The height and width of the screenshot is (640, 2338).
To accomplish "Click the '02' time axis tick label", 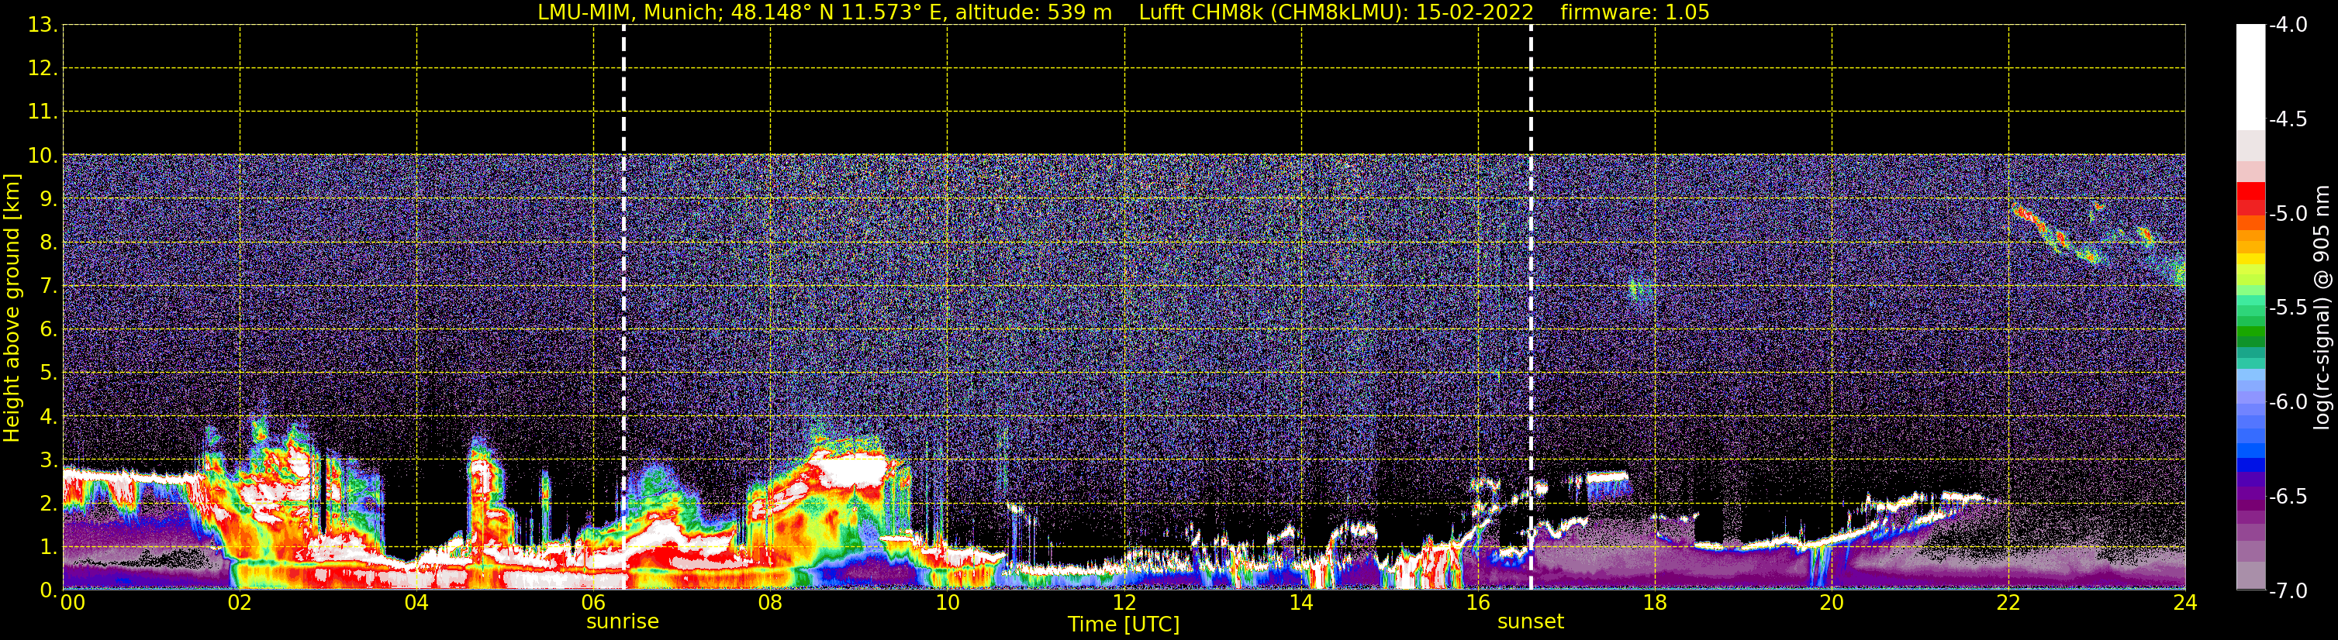I will [240, 603].
